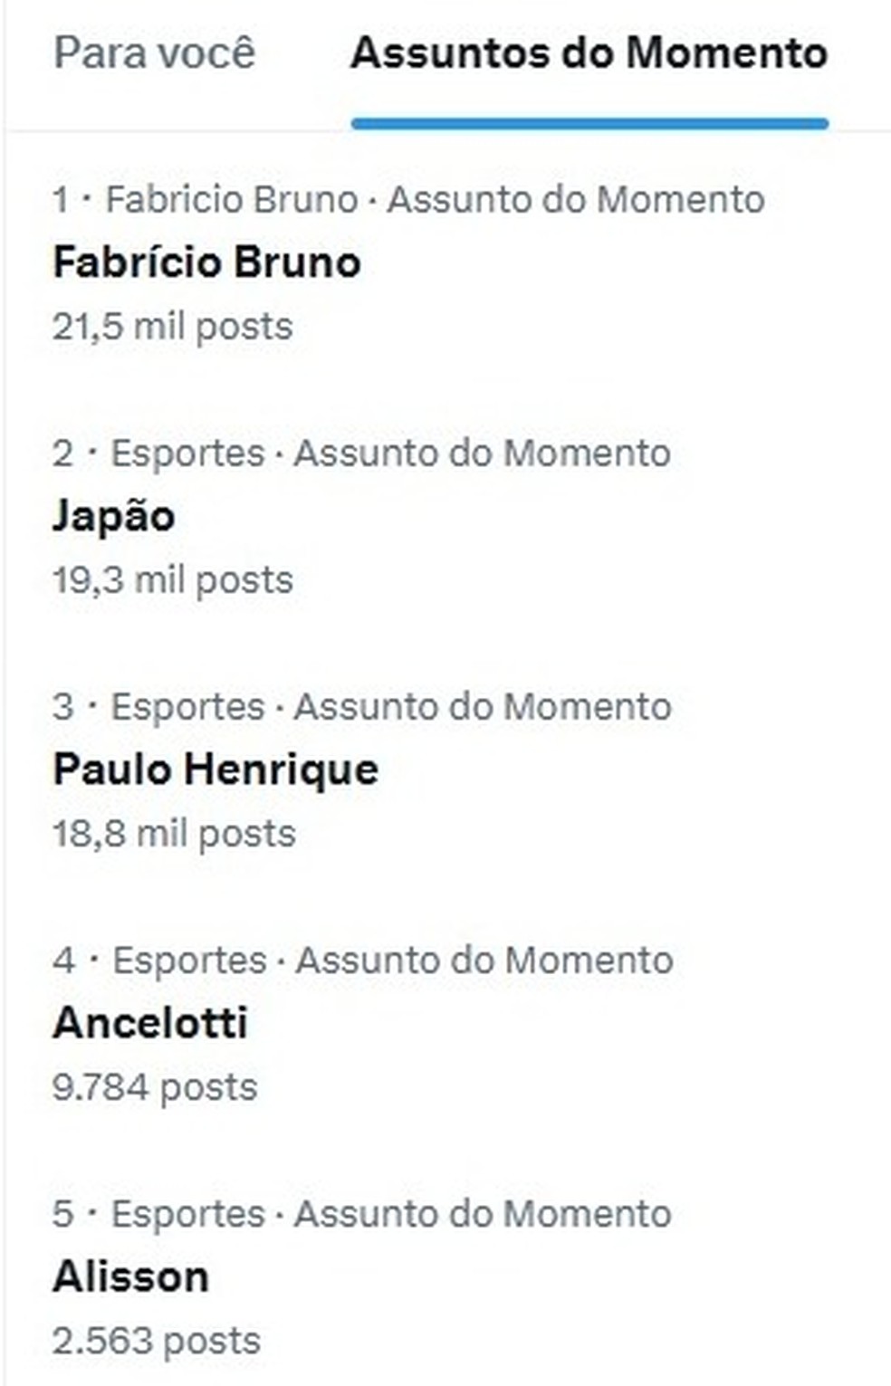Click the rank number 2 beside Esportes
The image size is (891, 1386).
click(x=62, y=453)
